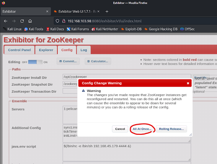
Task: Click the bold red note text
Action: (x=190, y=60)
